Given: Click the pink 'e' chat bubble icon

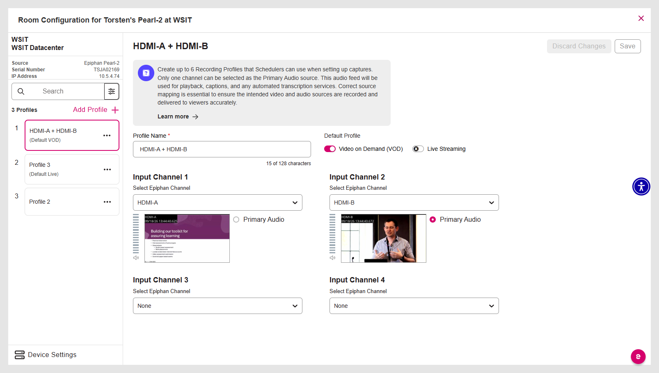Looking at the screenshot, I should pos(638,357).
